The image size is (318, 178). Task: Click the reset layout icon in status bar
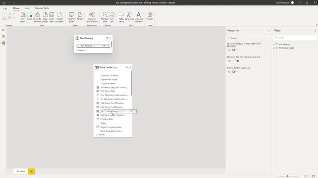pos(306,176)
